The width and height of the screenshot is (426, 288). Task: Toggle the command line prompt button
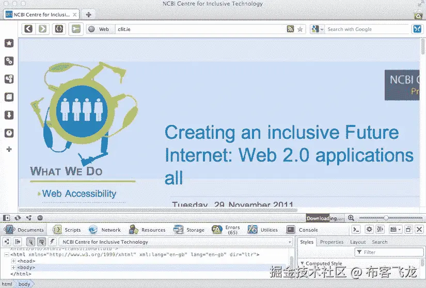[356, 230]
